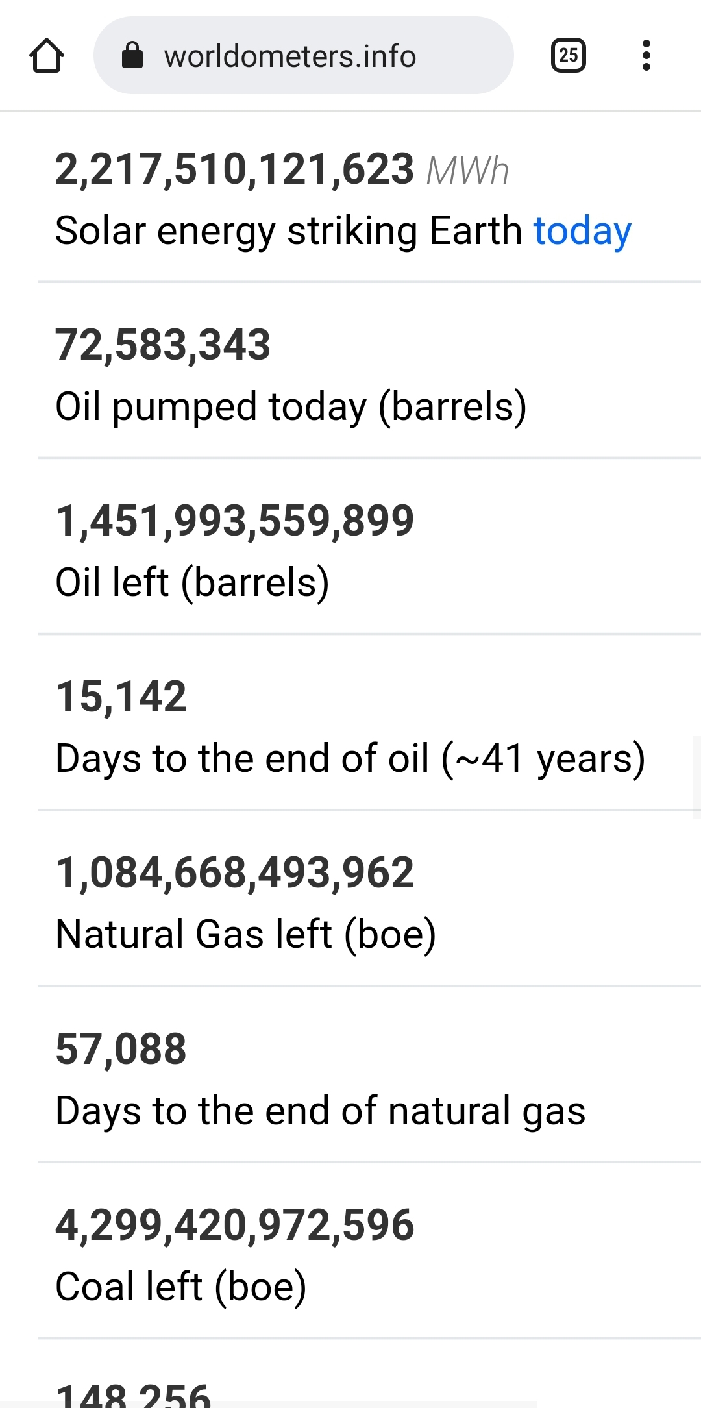
Task: Follow the blue "today" link
Action: point(582,231)
